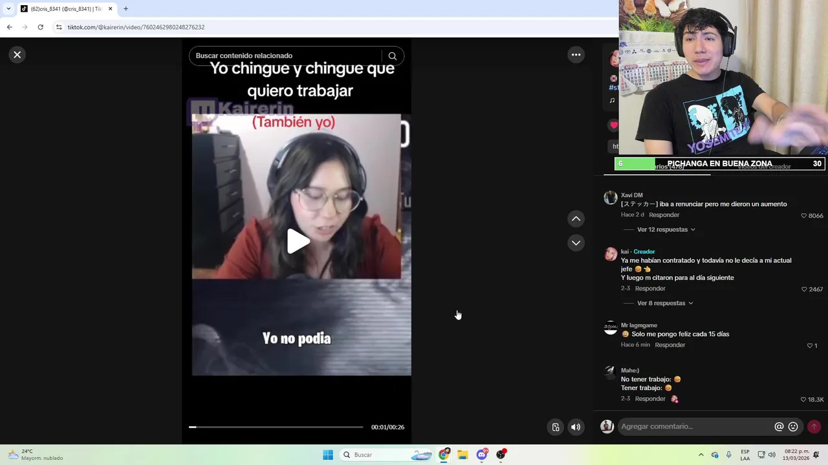Click the browser address bar URL
Screen dimensions: 828x465
136,27
